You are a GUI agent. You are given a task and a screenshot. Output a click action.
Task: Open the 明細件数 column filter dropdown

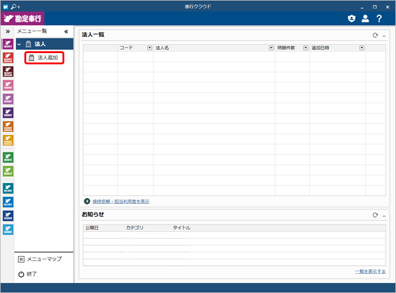click(x=305, y=47)
